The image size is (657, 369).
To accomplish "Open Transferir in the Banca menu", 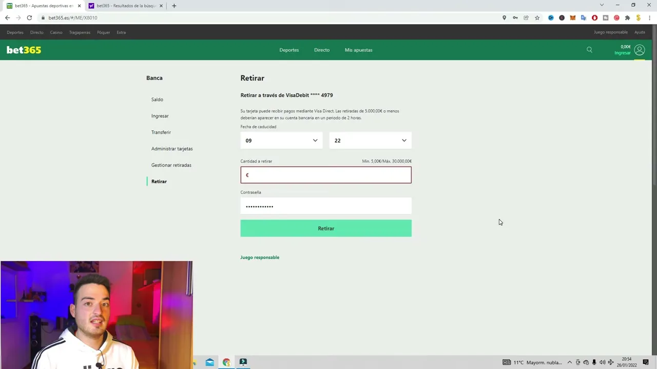I will tap(161, 132).
